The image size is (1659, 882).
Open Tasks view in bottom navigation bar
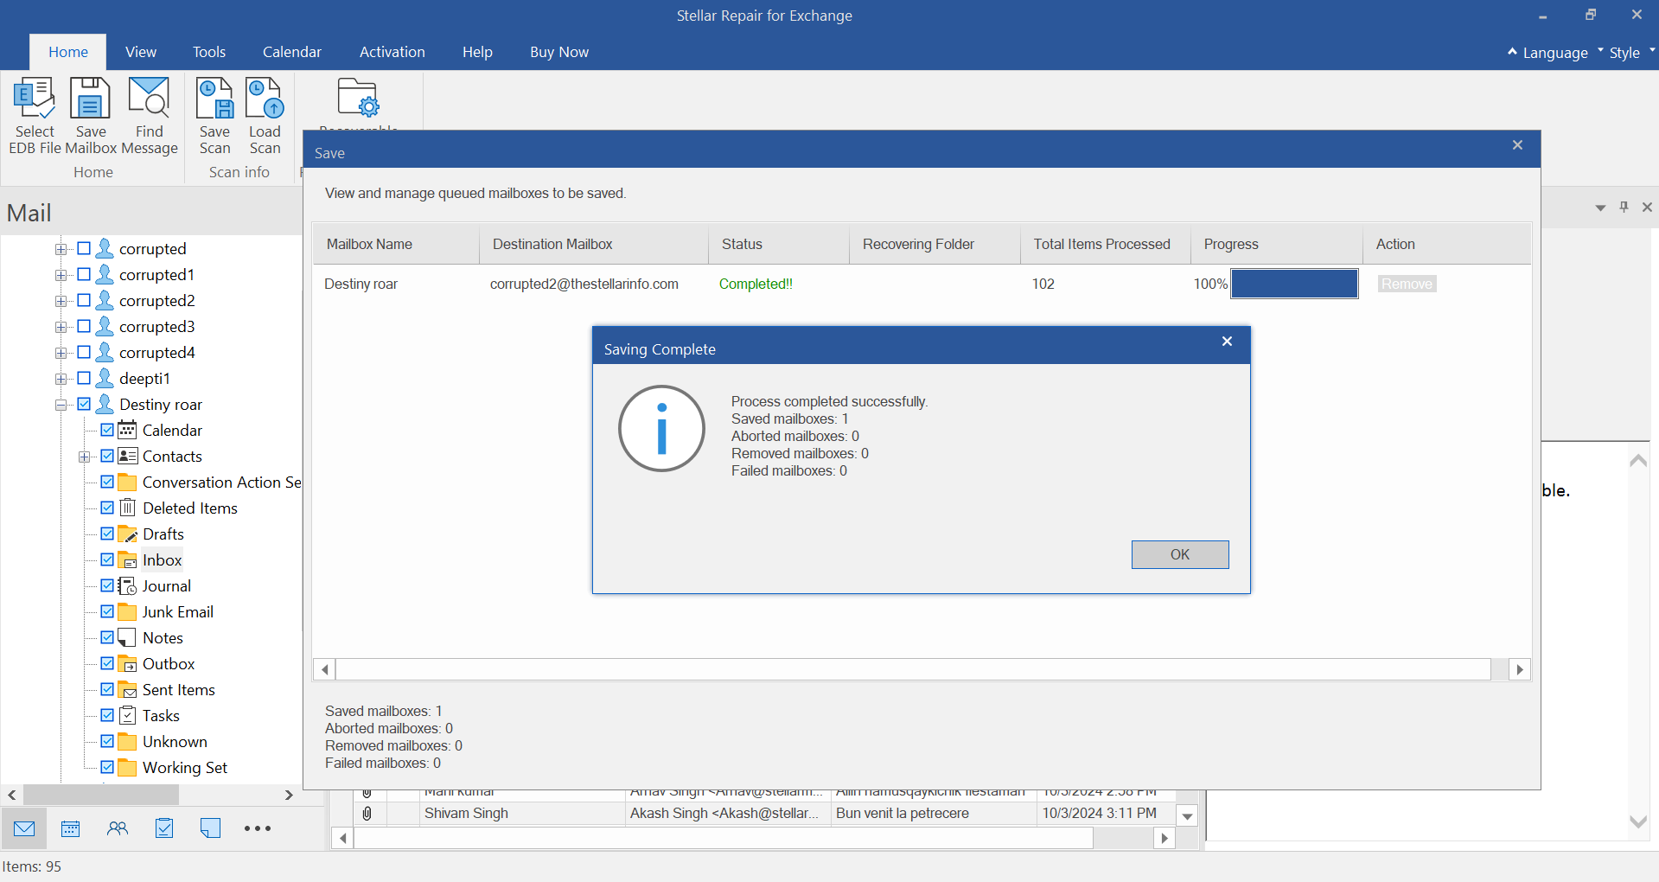click(x=164, y=828)
